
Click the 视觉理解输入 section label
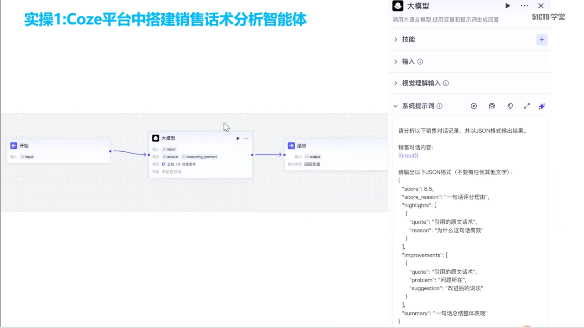(x=421, y=83)
